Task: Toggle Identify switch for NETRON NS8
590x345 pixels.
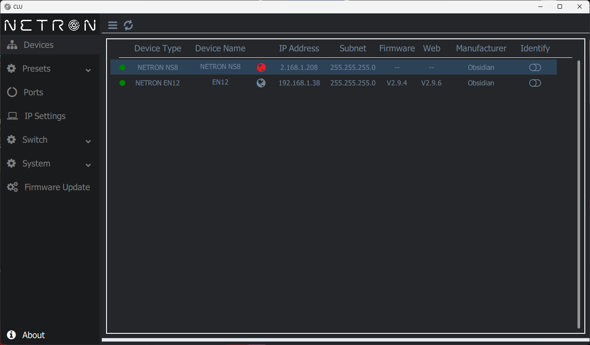Action: pos(535,67)
